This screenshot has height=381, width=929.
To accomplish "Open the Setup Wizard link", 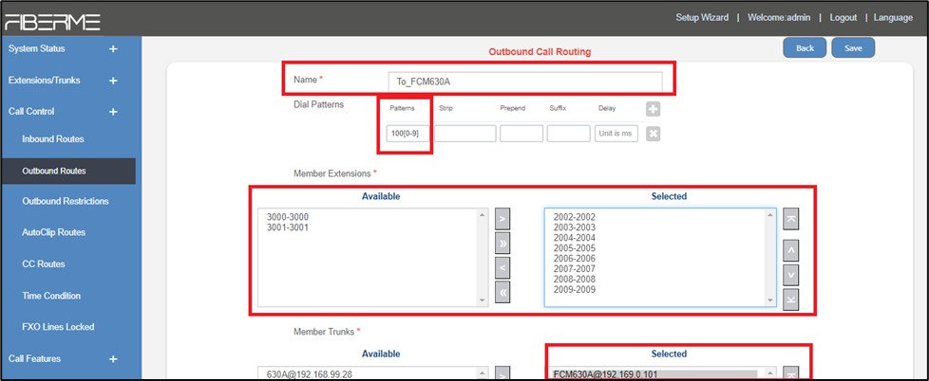I will (702, 18).
